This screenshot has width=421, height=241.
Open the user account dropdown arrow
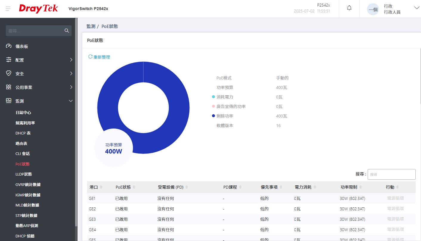417,8
